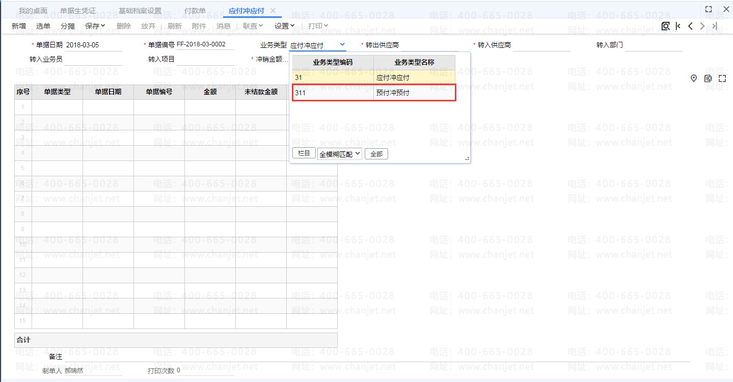Image resolution: width=733 pixels, height=382 pixels.
Task: Open the document search icon in the toolbar
Action: click(665, 26)
